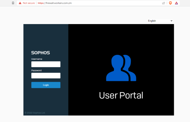Click the SOPHOS logo

click(x=40, y=53)
